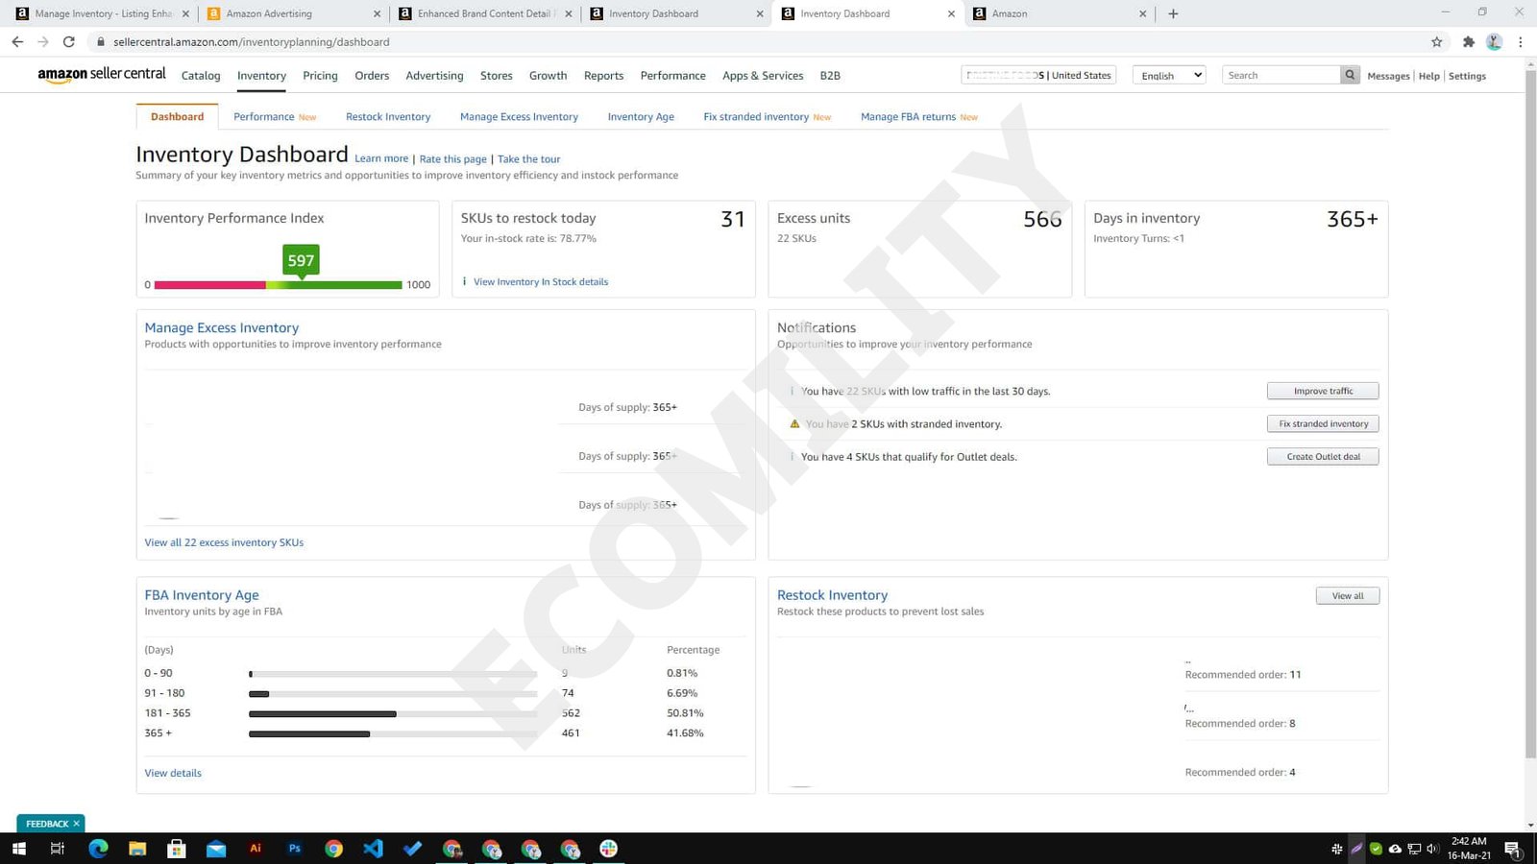1537x864 pixels.
Task: Open the Windows Start menu
Action: point(18,849)
